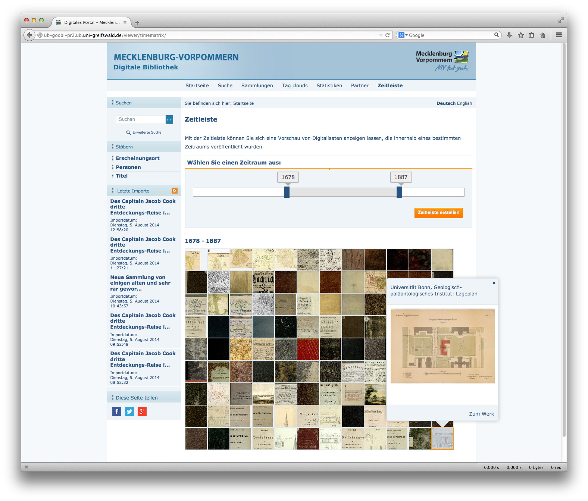Open the Jacob Cook import from 08:52:32
The width and height of the screenshot is (588, 501).
pos(143,359)
